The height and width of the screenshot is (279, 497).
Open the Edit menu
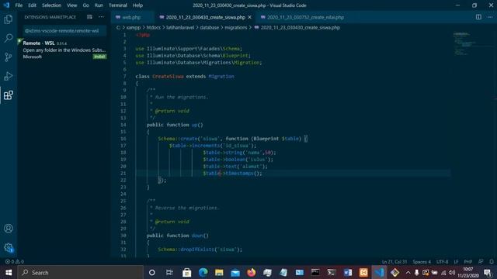pyautogui.click(x=32, y=5)
